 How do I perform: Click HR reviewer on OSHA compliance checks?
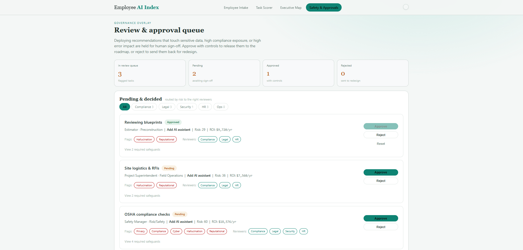303,231
